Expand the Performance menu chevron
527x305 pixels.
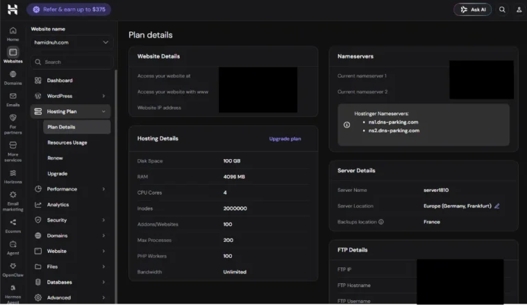coord(104,189)
